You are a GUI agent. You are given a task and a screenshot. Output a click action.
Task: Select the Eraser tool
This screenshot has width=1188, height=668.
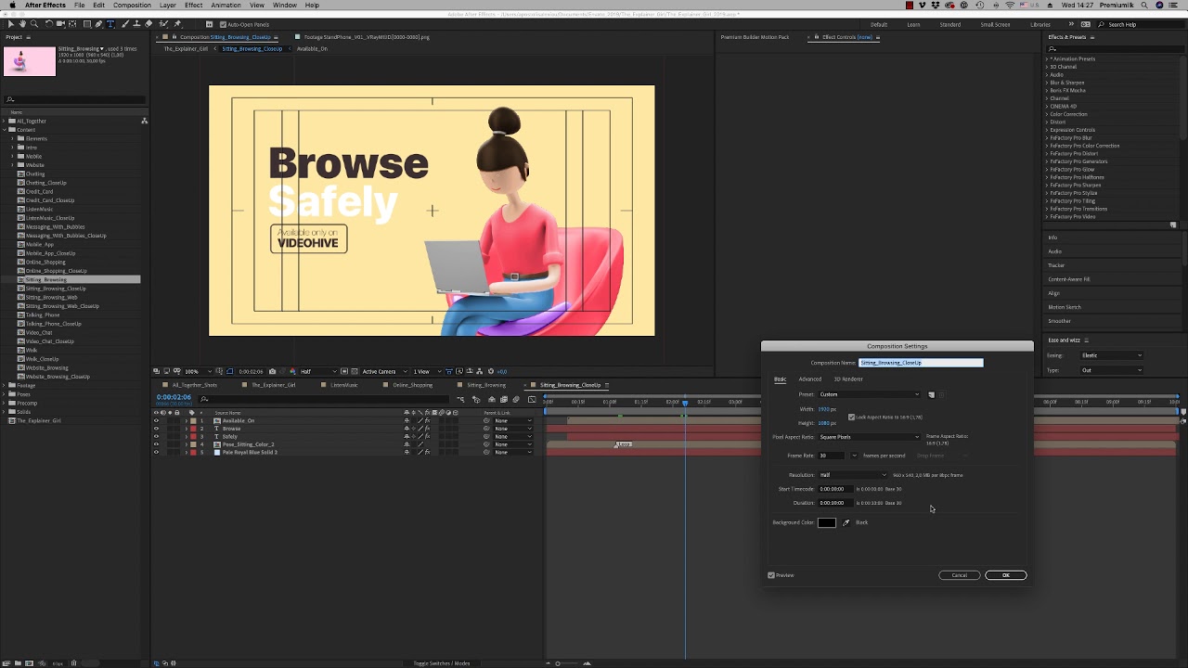tap(148, 24)
